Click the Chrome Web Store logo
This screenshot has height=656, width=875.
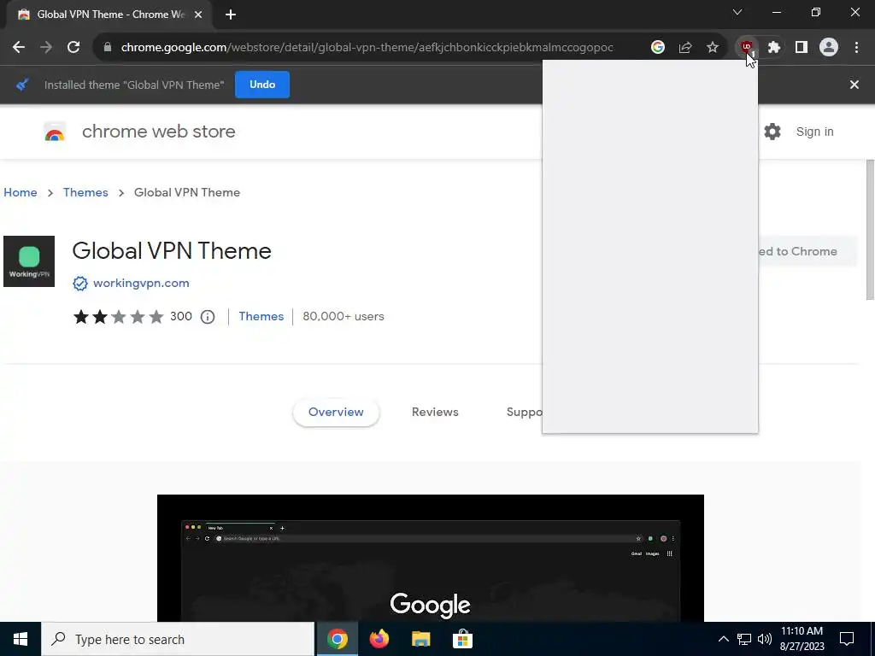click(55, 132)
